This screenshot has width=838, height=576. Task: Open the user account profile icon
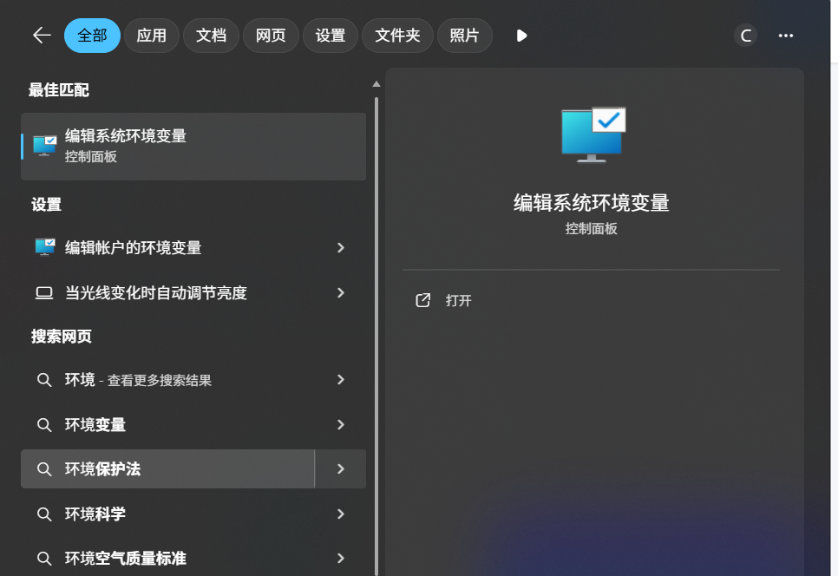(x=745, y=36)
